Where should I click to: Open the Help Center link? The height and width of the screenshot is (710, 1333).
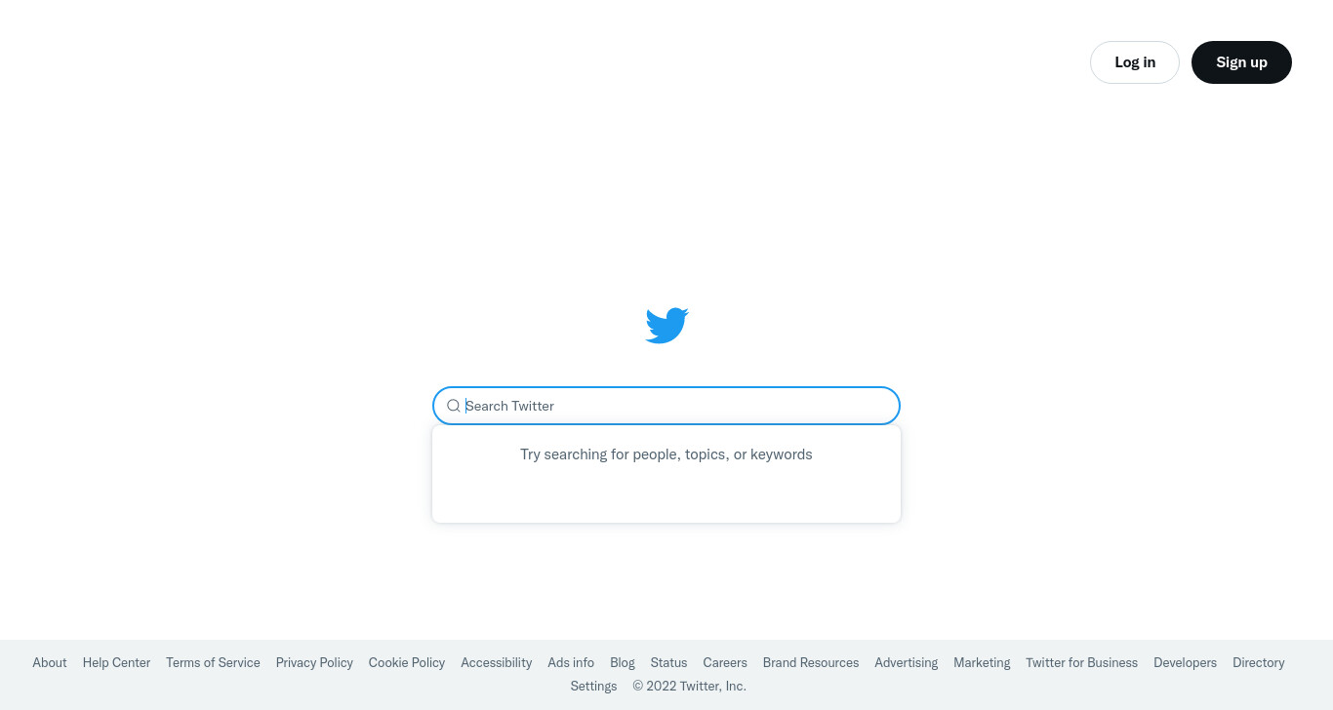pos(116,662)
